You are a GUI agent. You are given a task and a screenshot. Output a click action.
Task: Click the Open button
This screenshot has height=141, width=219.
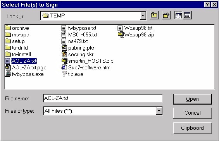tap(193, 99)
